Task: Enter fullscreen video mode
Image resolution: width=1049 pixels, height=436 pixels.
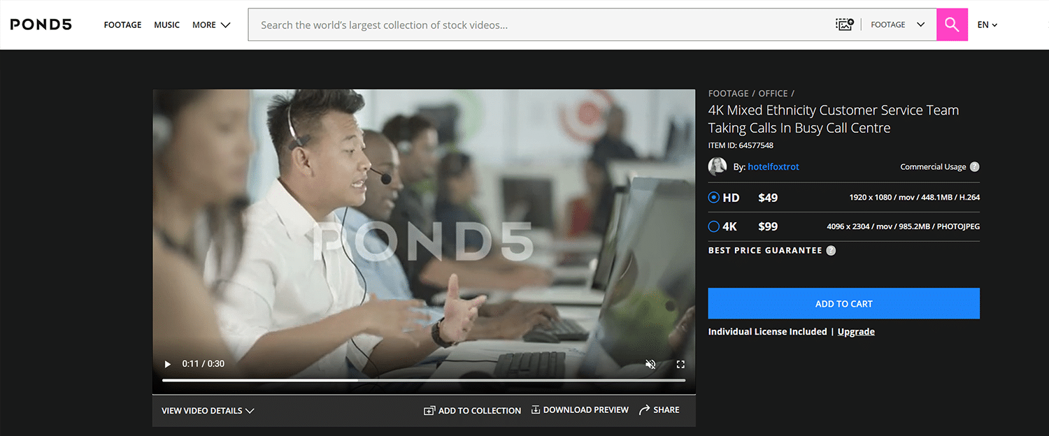Action: pos(680,364)
